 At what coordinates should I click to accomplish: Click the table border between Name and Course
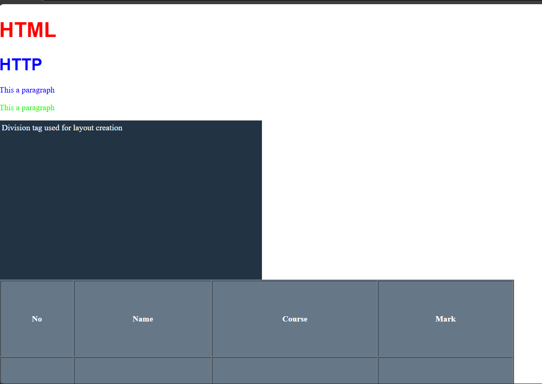click(x=212, y=319)
